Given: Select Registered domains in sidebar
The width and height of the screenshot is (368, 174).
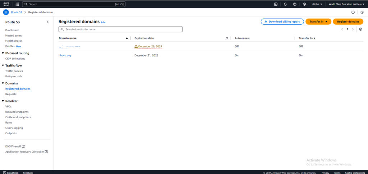Looking at the screenshot, I should pos(18,89).
